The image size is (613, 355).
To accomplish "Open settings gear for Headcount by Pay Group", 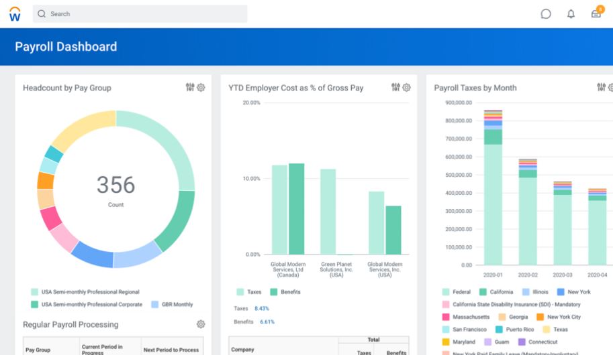I will click(x=201, y=87).
